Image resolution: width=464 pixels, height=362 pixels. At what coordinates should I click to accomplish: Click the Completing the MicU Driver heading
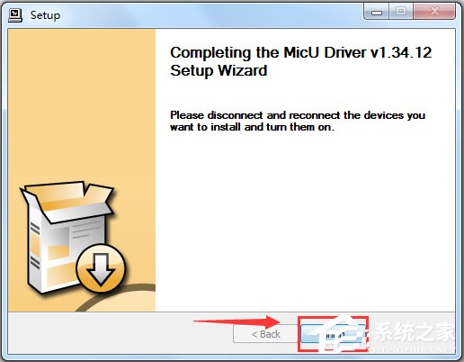pos(300,53)
